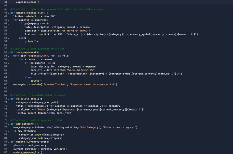Viewport: 233px width, 154px height.
Task: Click the comment 'Function to calculate total expenses'
Action: [x=38, y=95]
